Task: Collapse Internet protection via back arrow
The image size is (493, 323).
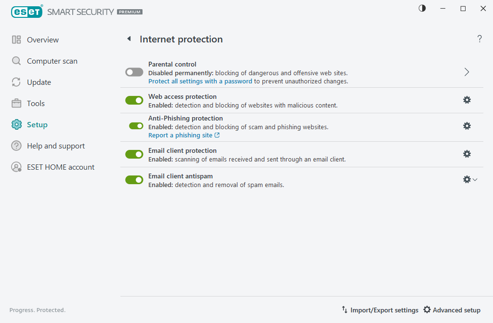Action: [x=129, y=39]
